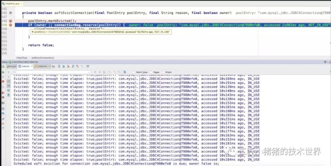Click Step Into toolbar icon
The width and height of the screenshot is (331, 166).
coord(64,66)
